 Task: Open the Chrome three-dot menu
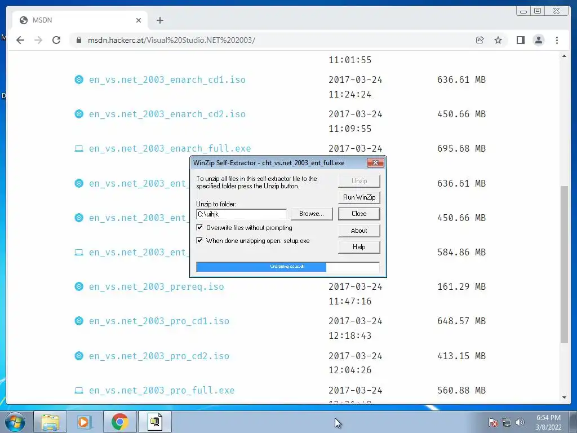click(557, 40)
